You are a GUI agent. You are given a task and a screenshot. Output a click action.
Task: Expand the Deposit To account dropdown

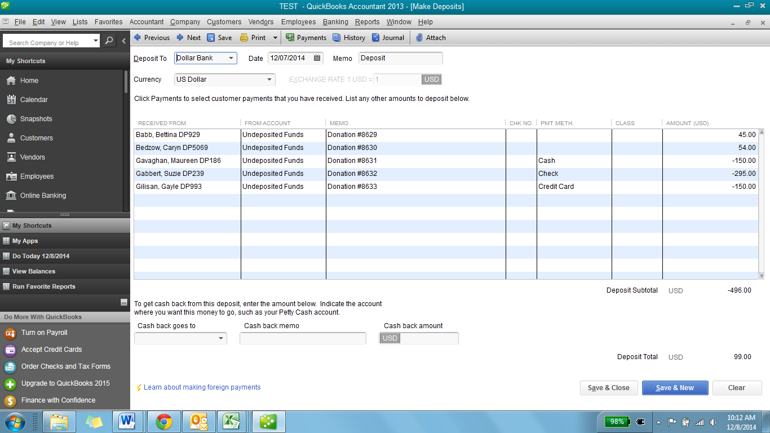231,58
